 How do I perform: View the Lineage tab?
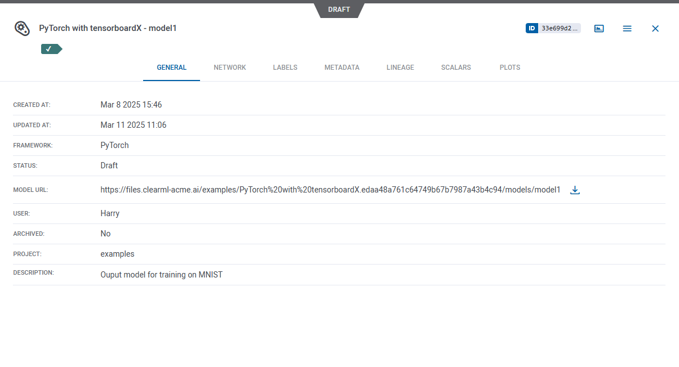point(400,68)
